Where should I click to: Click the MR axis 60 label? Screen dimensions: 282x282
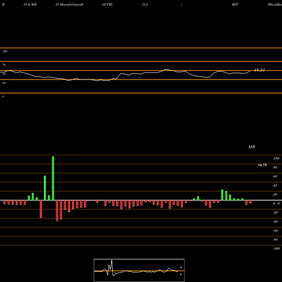(x=275, y=177)
